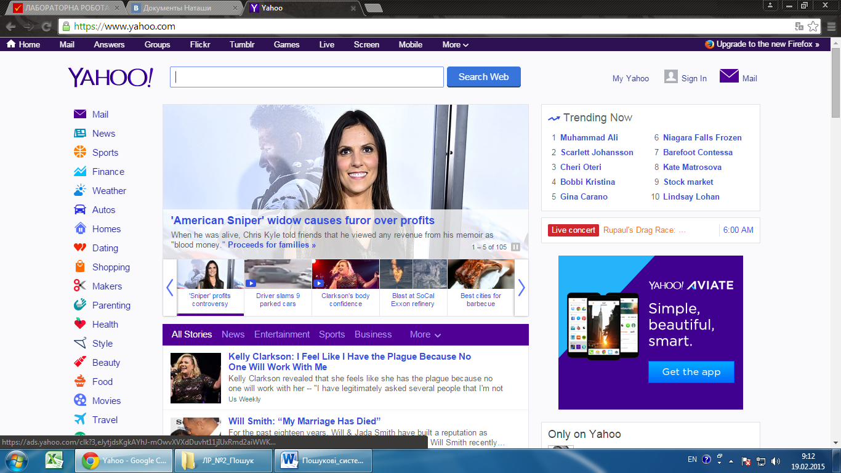
Task: Open the Word document in the taskbar
Action: 323,460
